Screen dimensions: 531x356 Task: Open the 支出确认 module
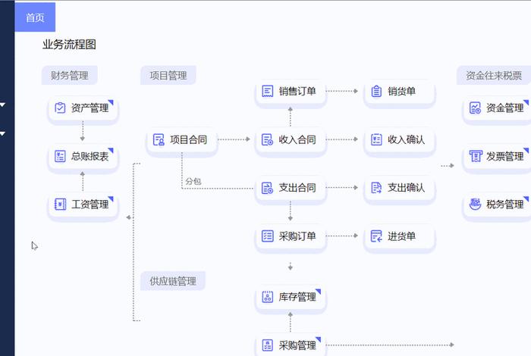click(x=400, y=188)
